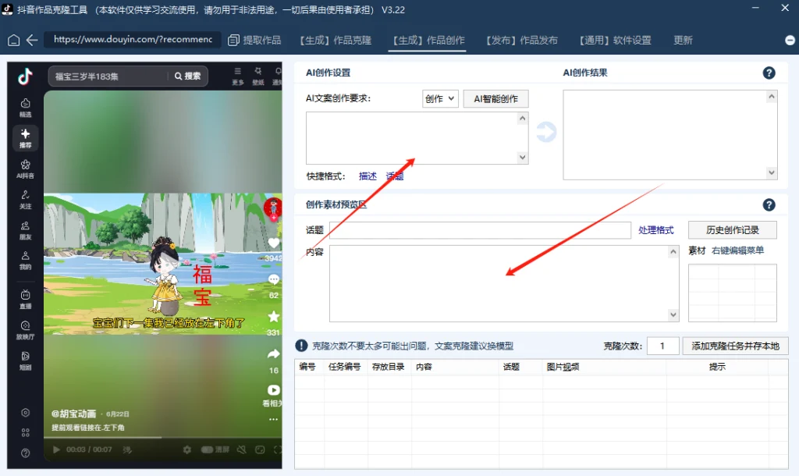Click 看相关 related videos icon
The height and width of the screenshot is (476, 799).
(x=274, y=390)
